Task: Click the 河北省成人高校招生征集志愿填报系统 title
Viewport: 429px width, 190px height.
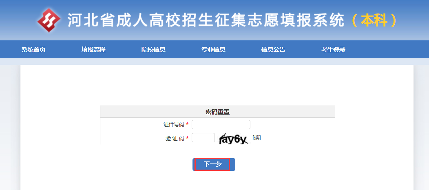Action: pyautogui.click(x=206, y=20)
